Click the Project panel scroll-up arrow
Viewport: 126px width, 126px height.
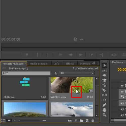97,78
